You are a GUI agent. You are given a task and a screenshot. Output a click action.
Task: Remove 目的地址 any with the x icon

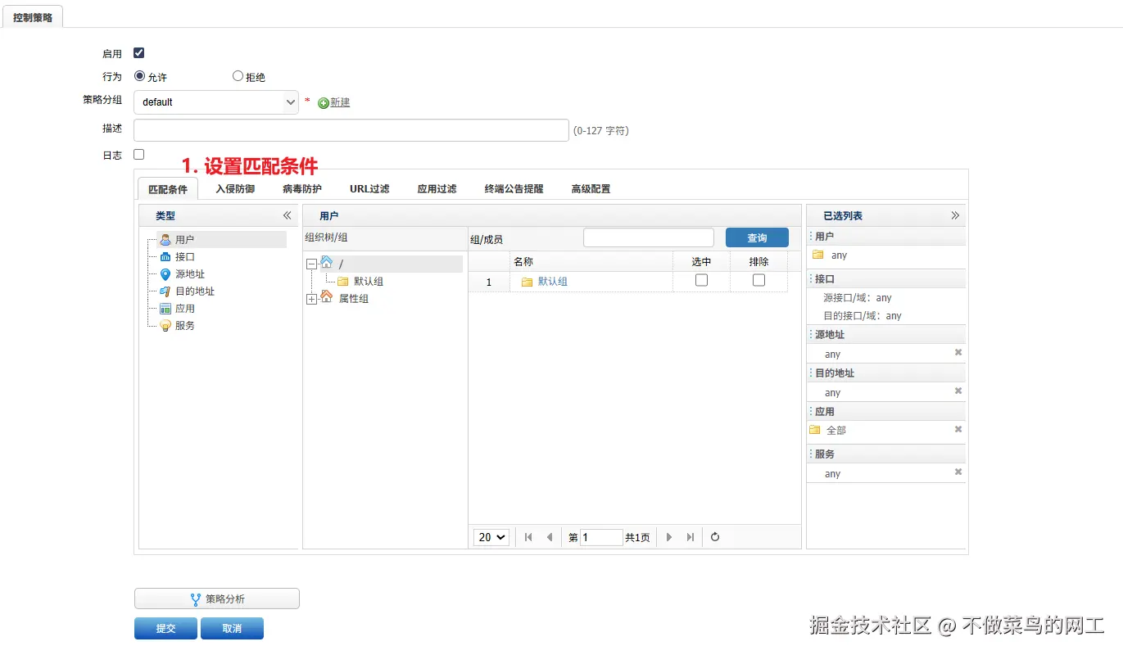click(958, 391)
